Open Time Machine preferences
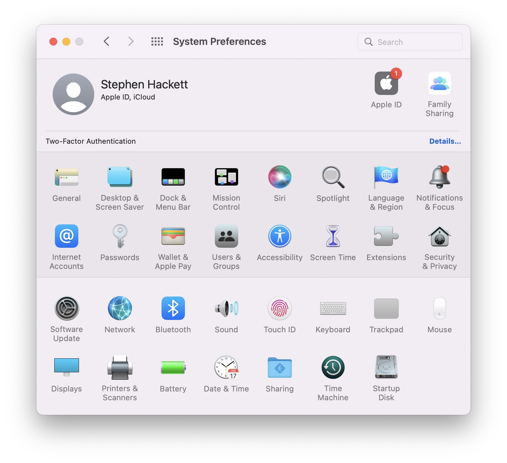Viewport: 507px width, 463px height. pyautogui.click(x=333, y=367)
